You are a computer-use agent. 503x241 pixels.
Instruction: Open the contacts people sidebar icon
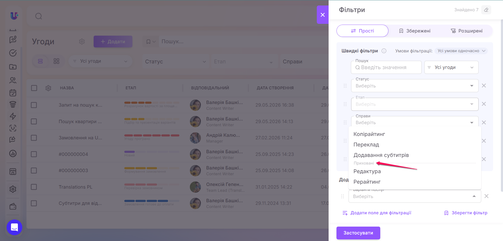tap(13, 80)
